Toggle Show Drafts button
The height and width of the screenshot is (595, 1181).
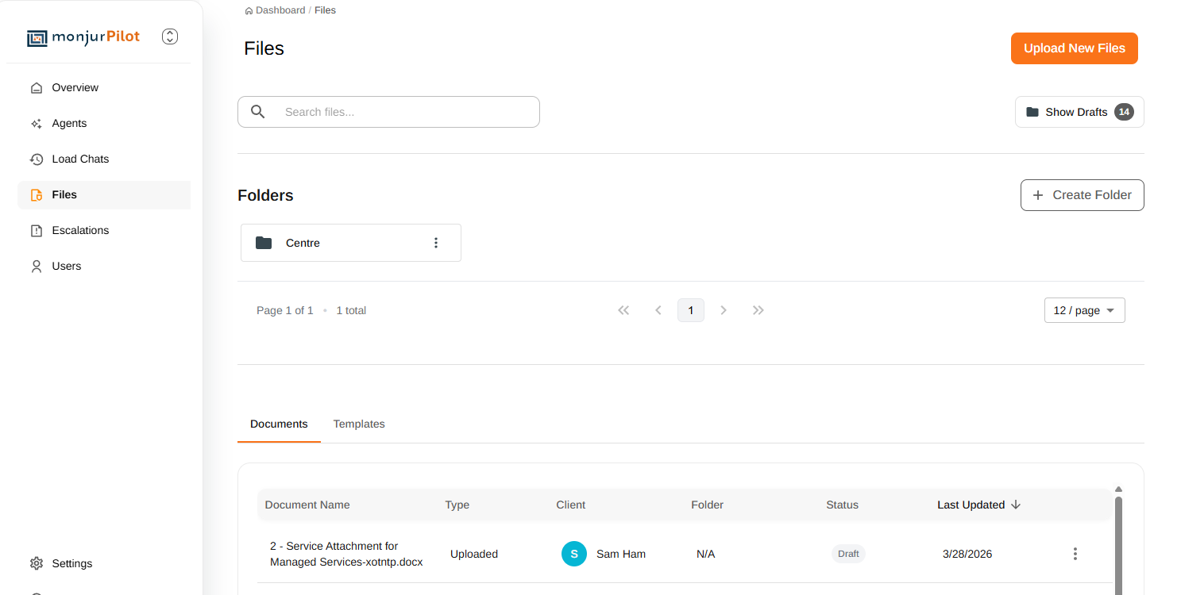pos(1079,112)
